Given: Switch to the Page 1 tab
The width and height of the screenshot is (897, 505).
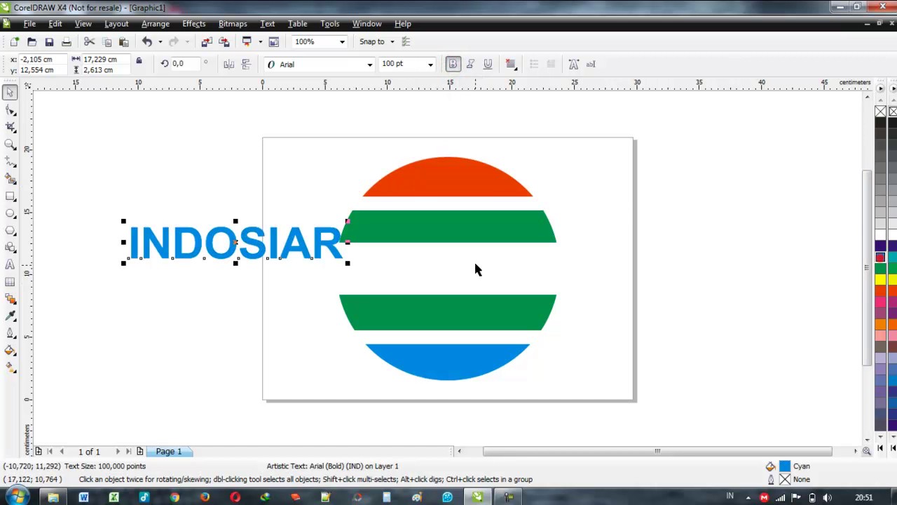Looking at the screenshot, I should 168,452.
